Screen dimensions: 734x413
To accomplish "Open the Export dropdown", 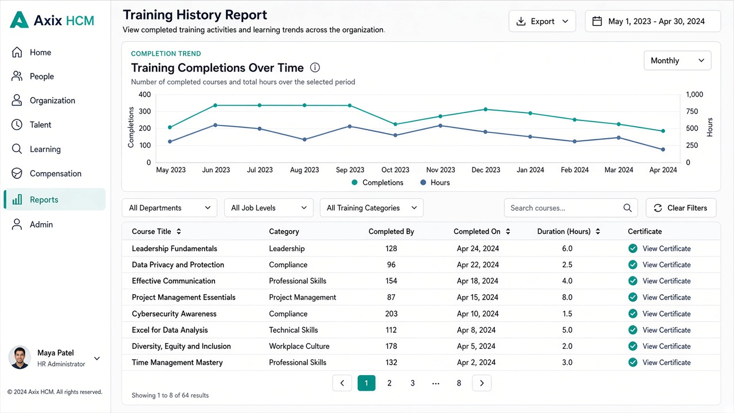I will [x=542, y=21].
